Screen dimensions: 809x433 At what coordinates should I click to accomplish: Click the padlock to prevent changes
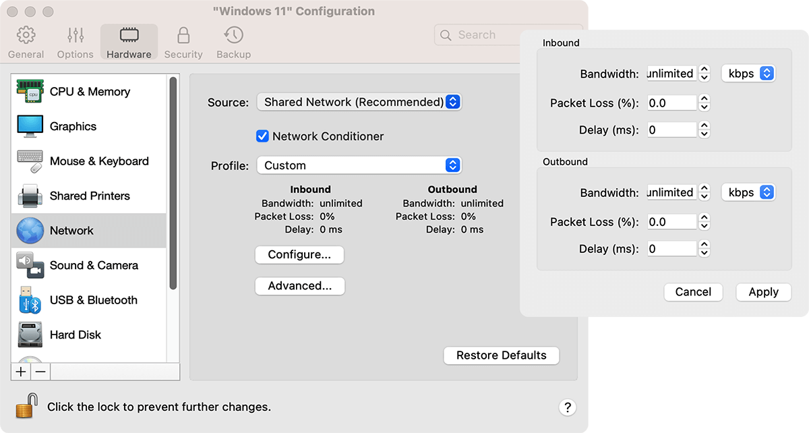(26, 407)
